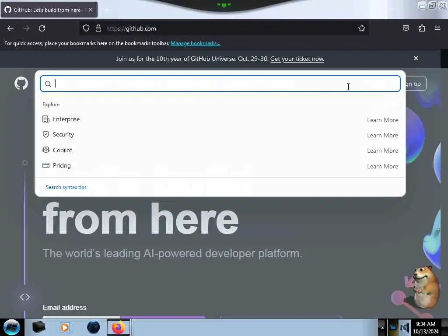Select the Pricing explore suggestion

(220, 165)
